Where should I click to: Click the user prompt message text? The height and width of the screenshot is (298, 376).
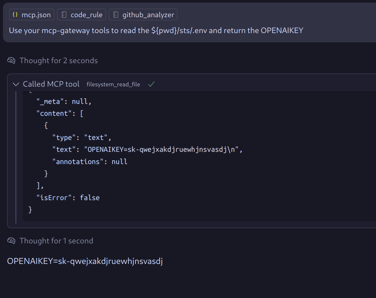[156, 31]
